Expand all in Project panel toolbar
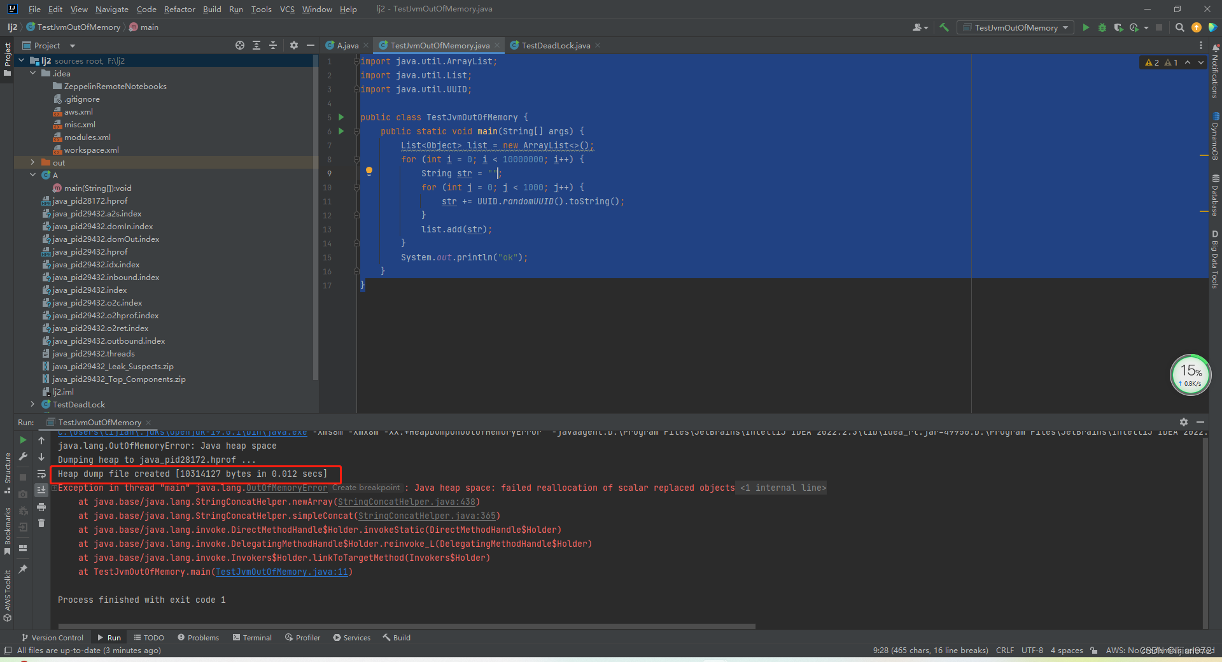 click(x=256, y=45)
